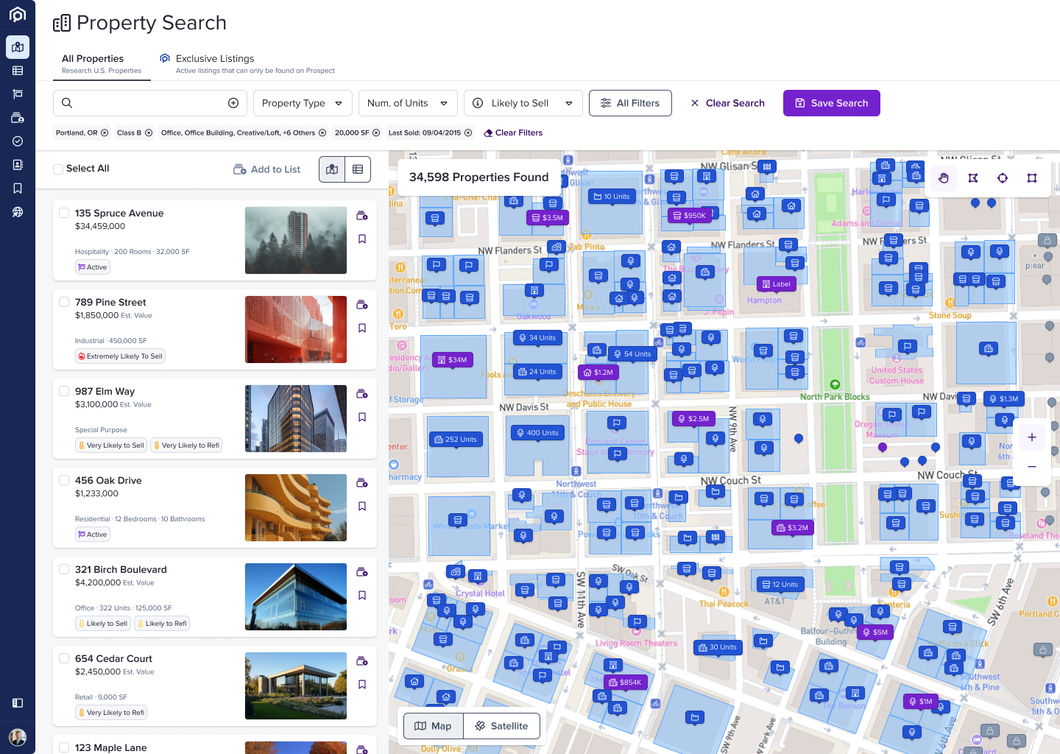Zoom in on the map
The image size is (1060, 754).
[x=1032, y=437]
